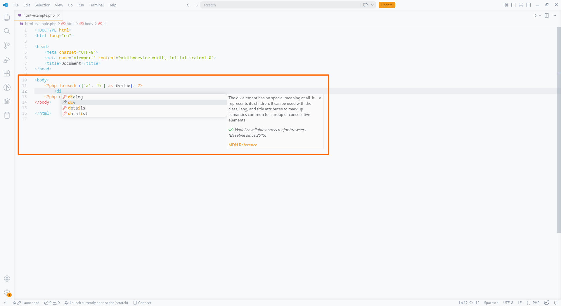This screenshot has height=306, width=561.
Task: Open the Source Control view
Action: 7,45
